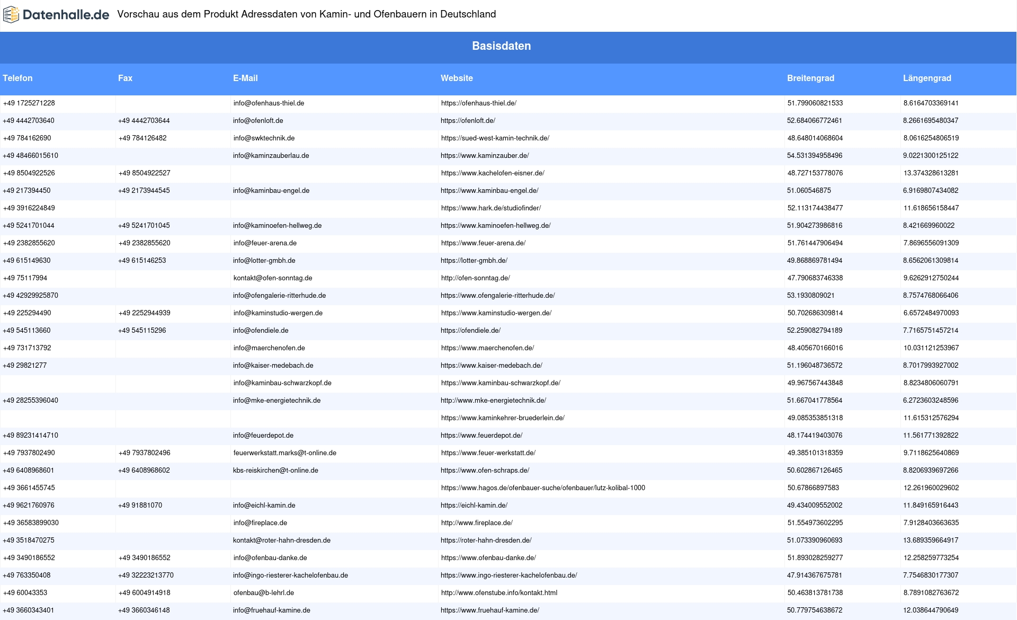This screenshot has height=620, width=1017.
Task: Open https://sued-west-kamin-technik.de/ website entry
Action: coord(495,138)
